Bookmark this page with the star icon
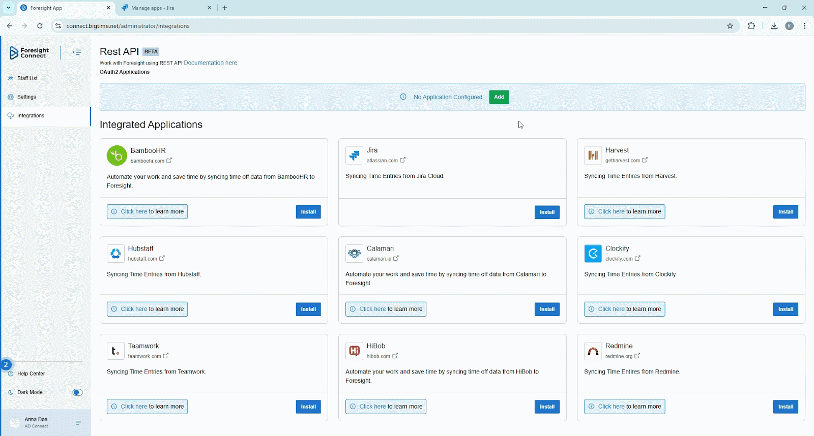The image size is (814, 436). tap(730, 26)
